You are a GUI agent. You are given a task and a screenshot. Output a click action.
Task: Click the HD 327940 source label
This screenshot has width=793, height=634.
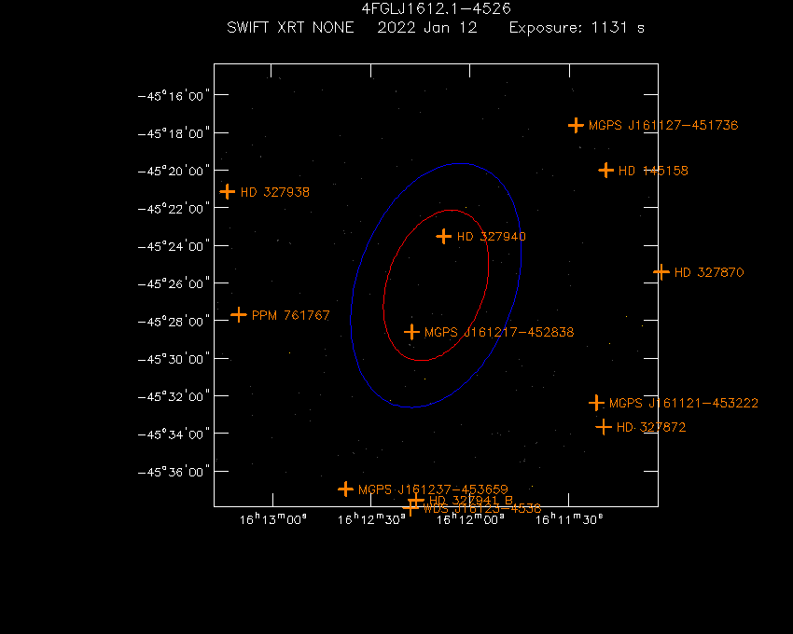491,236
